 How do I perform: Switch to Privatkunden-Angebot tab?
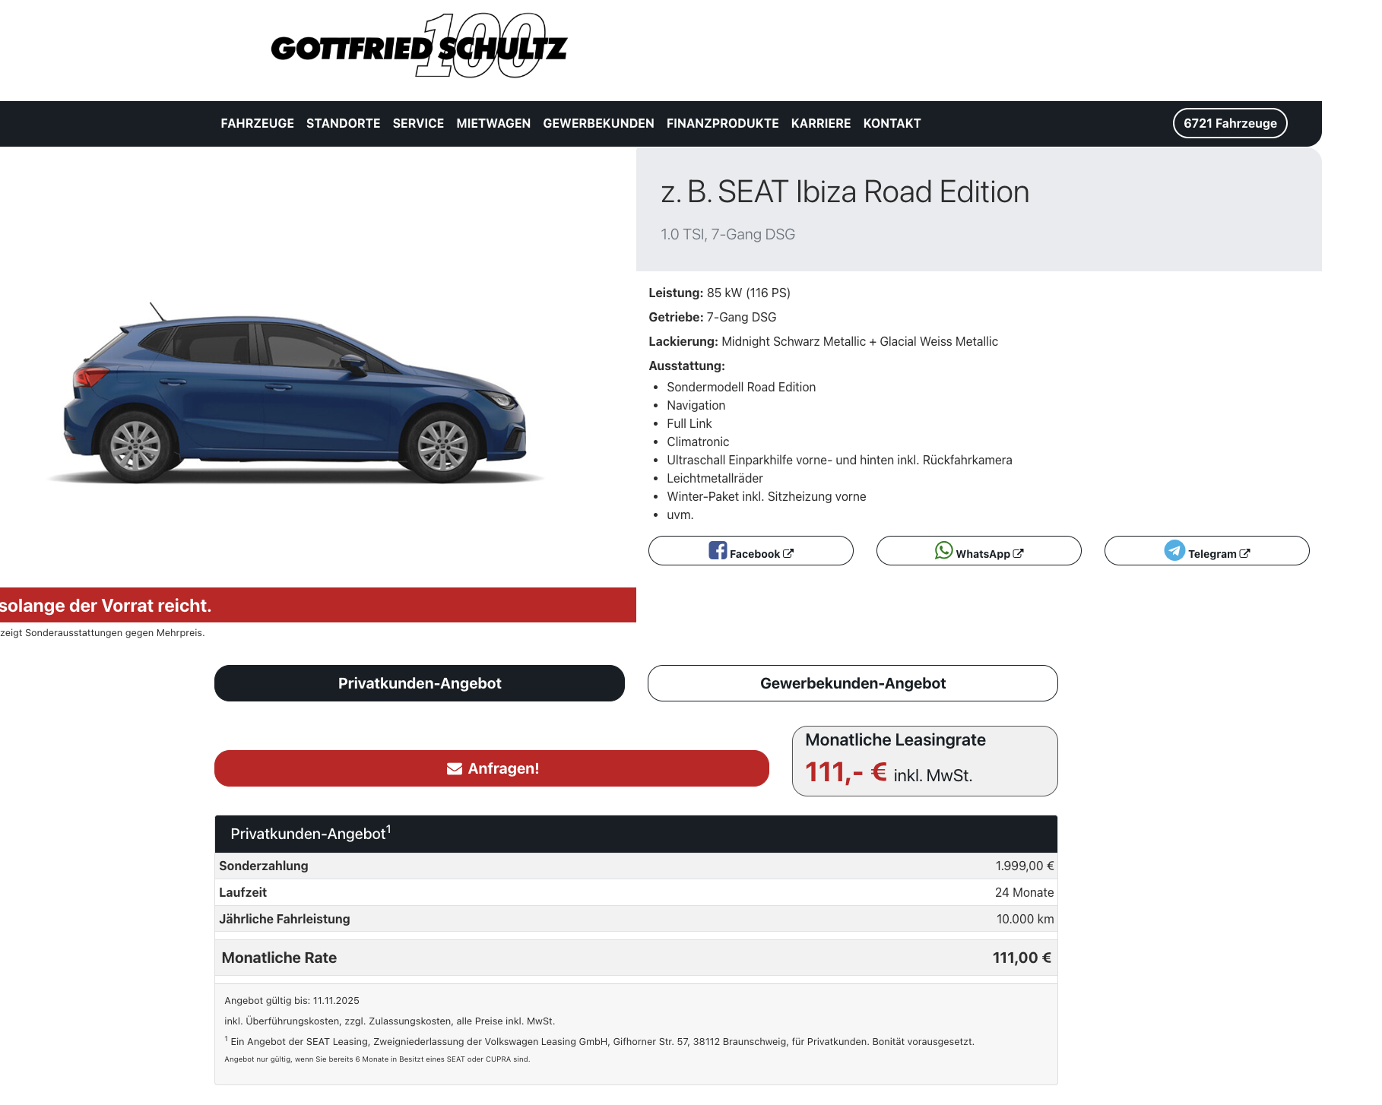tap(419, 683)
